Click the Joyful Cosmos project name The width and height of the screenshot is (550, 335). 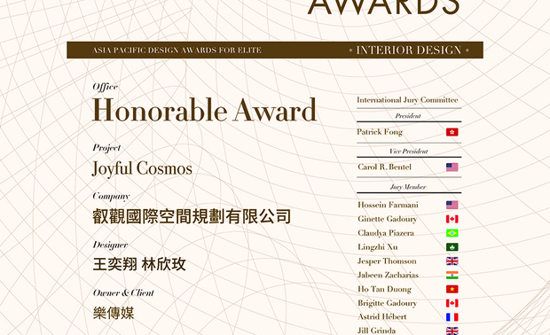[x=142, y=168]
